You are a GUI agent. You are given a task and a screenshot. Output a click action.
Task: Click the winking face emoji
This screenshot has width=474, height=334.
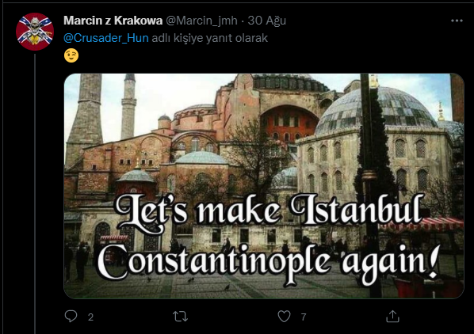click(x=71, y=55)
